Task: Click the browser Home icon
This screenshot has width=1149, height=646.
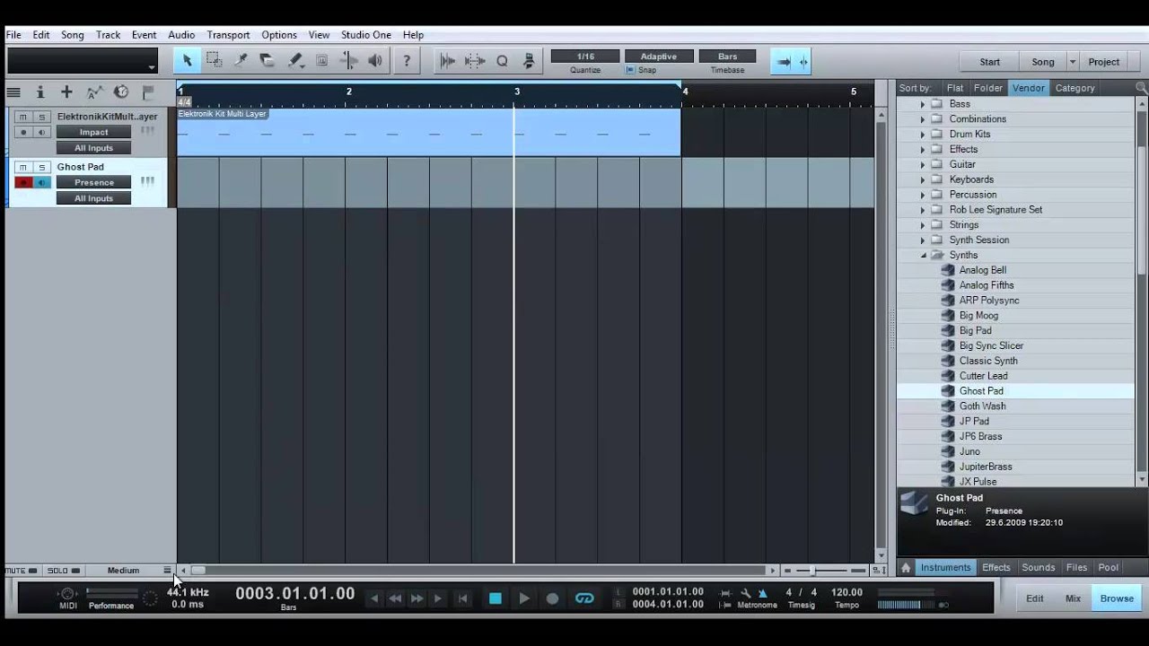Action: click(906, 567)
